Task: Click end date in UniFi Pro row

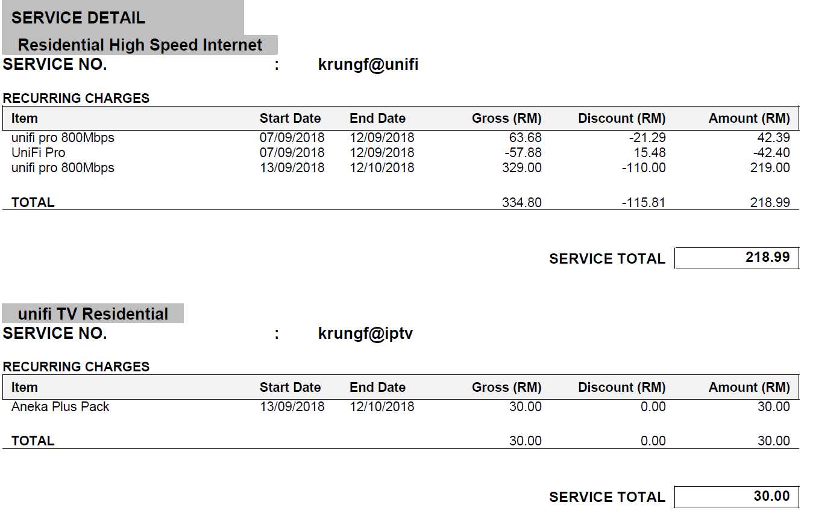Action: coord(382,153)
